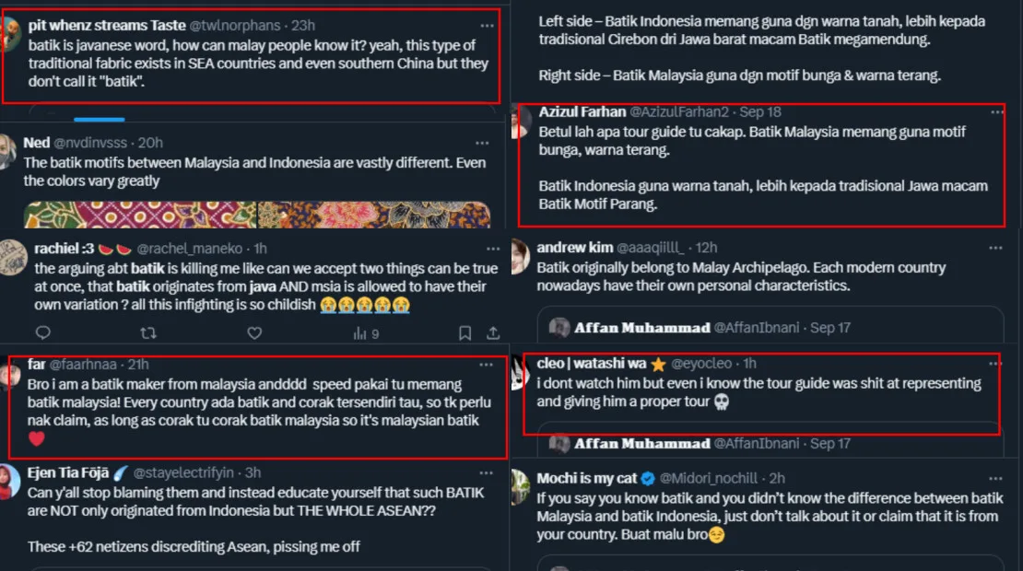Open cleo | watashi wa profile name
This screenshot has width=1023, height=571.
[591, 363]
